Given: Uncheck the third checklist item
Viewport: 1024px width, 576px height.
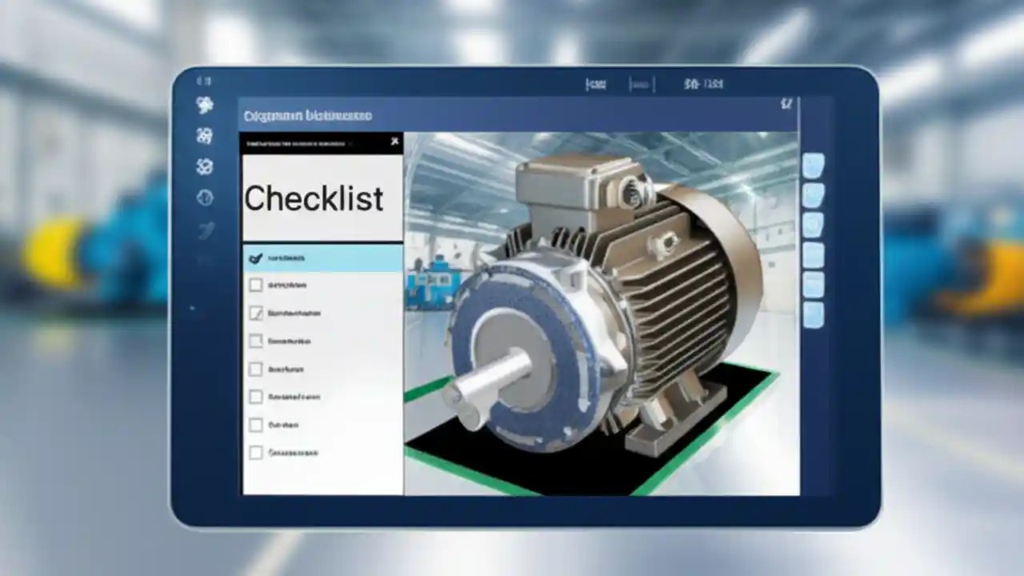Looking at the screenshot, I should (256, 314).
